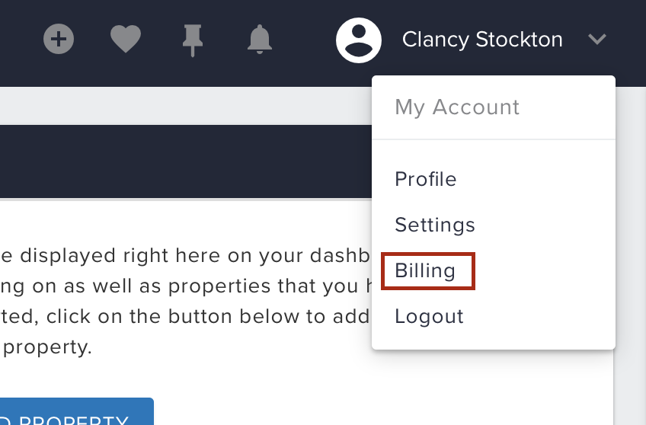Choose the highlighted Billing menu entry
646x425 pixels.
428,271
